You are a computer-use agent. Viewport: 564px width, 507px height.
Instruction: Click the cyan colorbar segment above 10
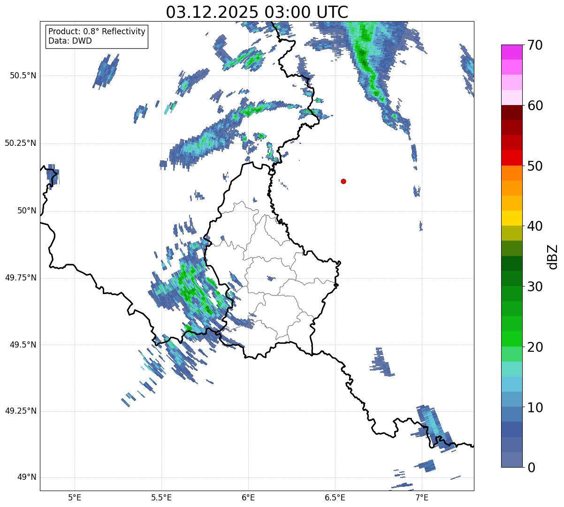coord(511,385)
